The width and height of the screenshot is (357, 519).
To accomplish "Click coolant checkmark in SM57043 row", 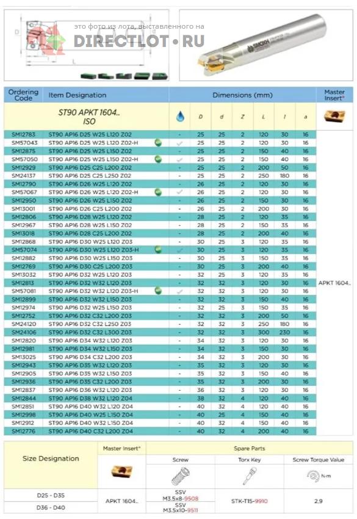I will click(179, 143).
